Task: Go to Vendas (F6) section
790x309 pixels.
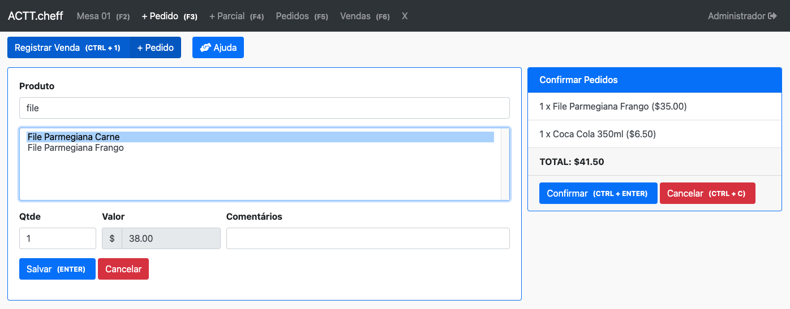Action: point(364,16)
